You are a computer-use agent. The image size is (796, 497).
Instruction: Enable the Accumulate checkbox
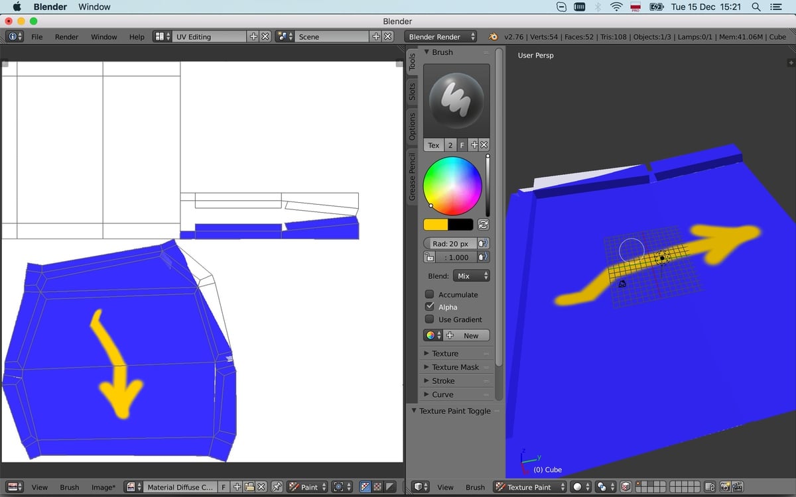[x=429, y=294]
